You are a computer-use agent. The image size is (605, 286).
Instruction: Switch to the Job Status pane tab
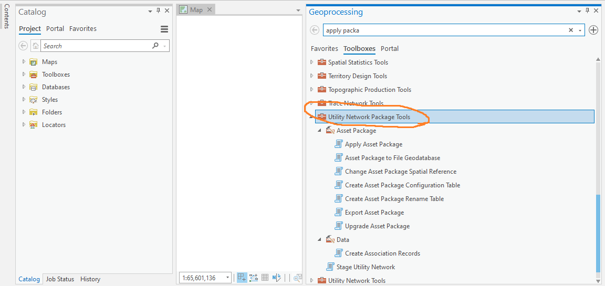point(60,279)
